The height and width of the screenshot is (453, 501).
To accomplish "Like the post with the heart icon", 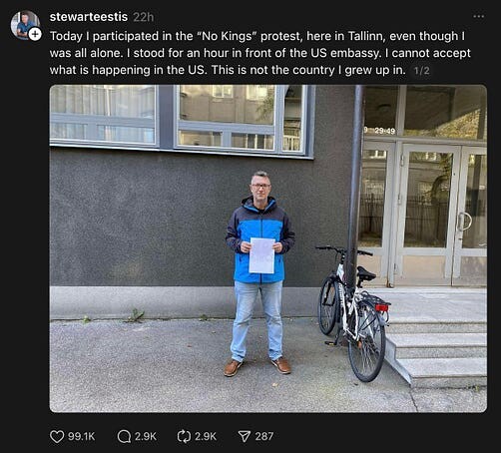I will pyautogui.click(x=57, y=436).
